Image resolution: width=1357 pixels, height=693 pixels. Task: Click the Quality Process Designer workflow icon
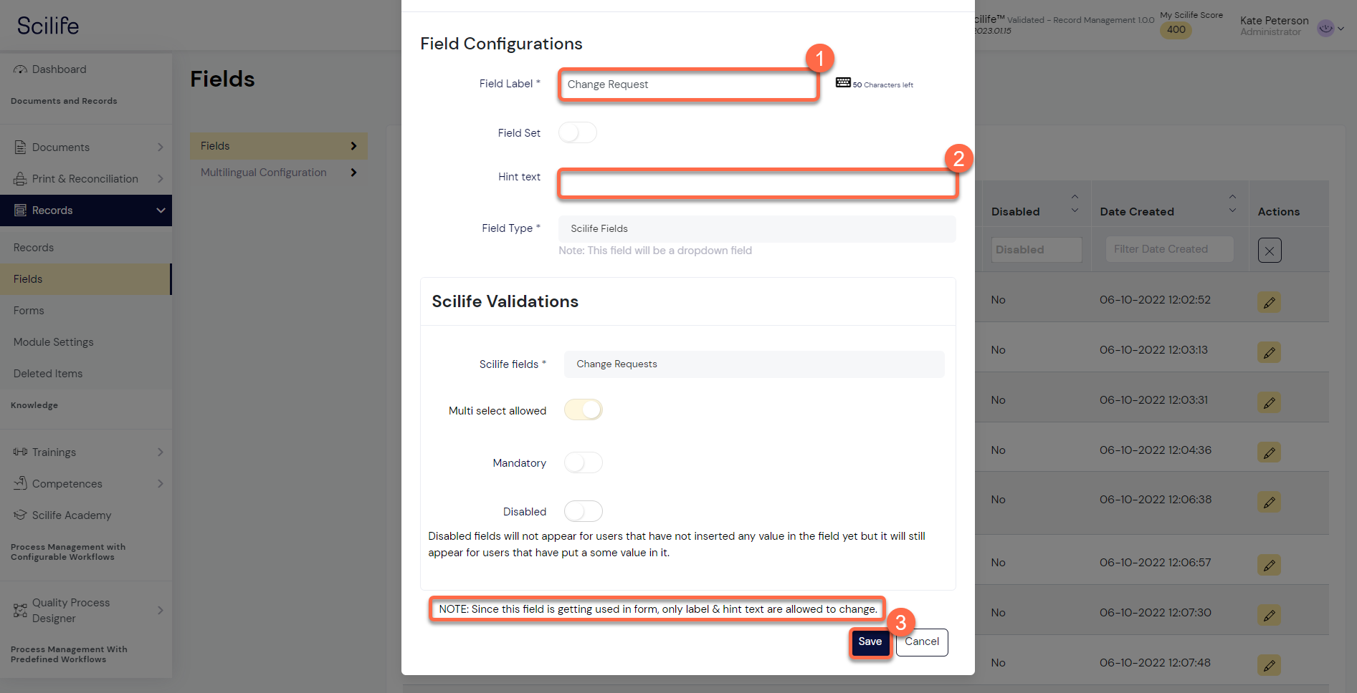20,611
